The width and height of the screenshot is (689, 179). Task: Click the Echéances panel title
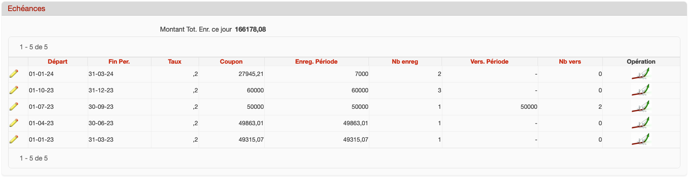coord(27,9)
